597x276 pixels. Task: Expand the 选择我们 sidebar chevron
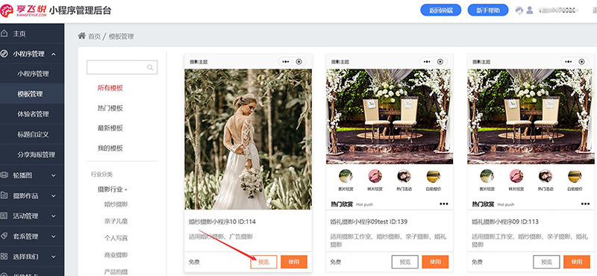pos(53,257)
